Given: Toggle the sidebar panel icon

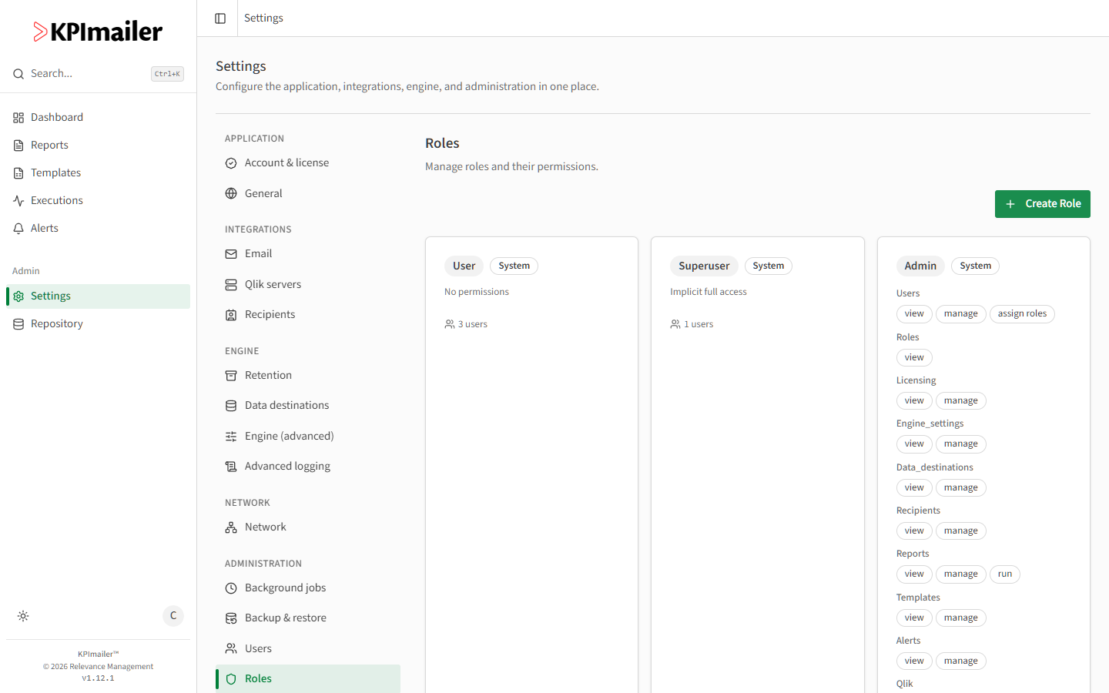Looking at the screenshot, I should coord(220,18).
